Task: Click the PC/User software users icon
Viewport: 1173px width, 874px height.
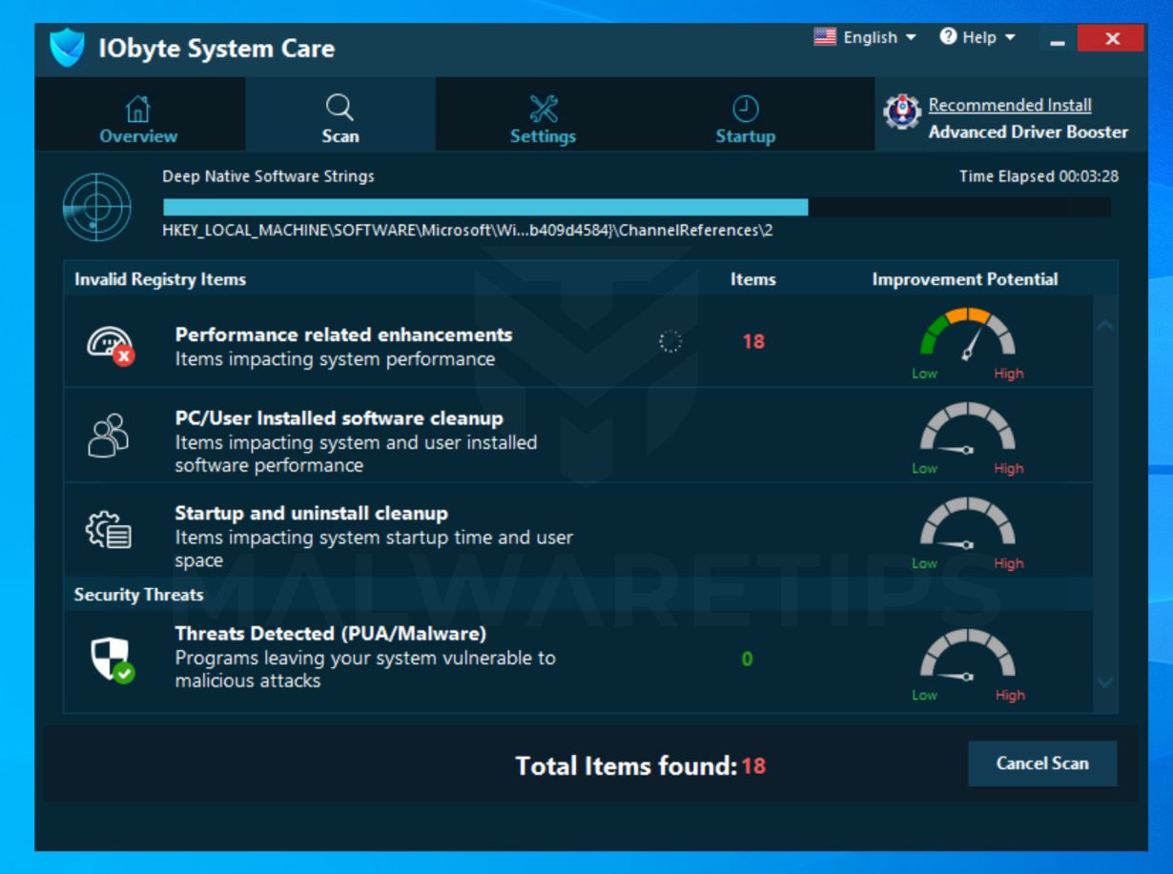Action: (109, 436)
